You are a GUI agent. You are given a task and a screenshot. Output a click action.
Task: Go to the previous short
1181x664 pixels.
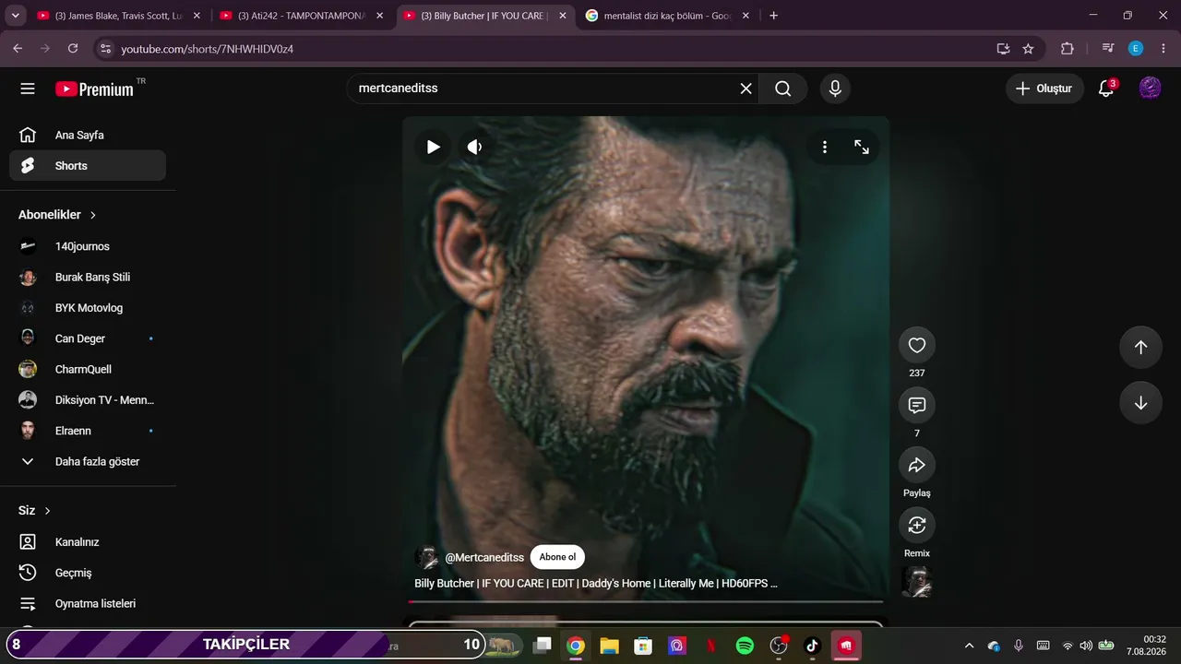tap(1140, 348)
